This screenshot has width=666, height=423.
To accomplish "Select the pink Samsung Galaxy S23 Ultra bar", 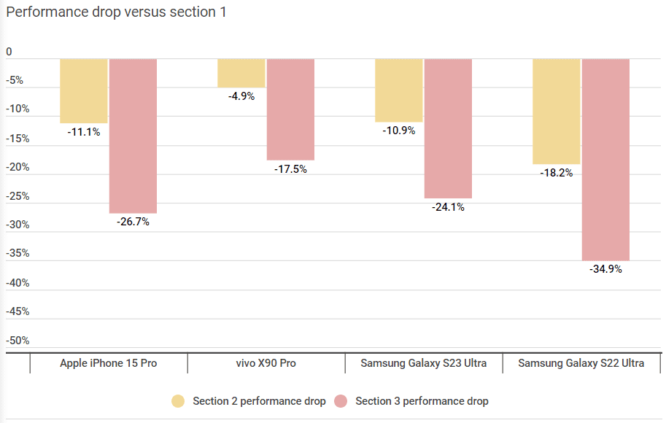I will point(448,128).
